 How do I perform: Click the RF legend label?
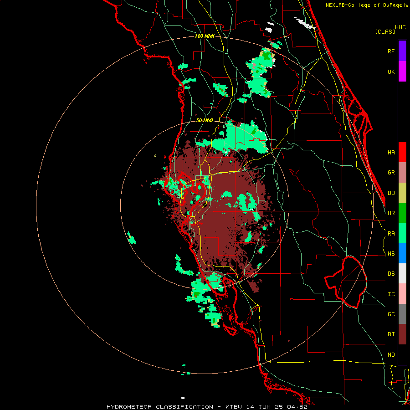tap(391, 51)
